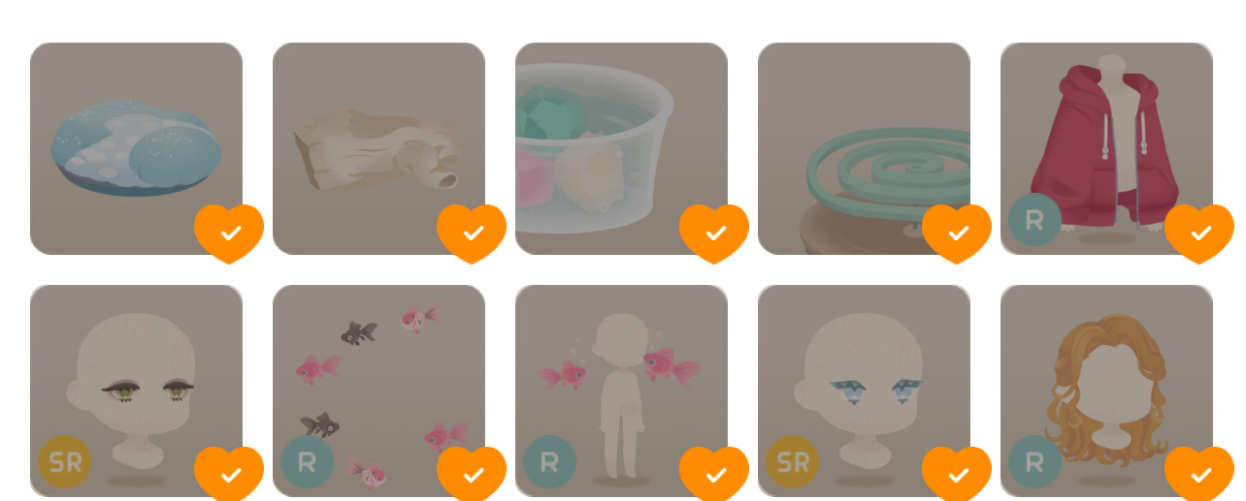Unfavorite the ice cube bowl heart
This screenshot has height=501, width=1246.
[x=714, y=234]
